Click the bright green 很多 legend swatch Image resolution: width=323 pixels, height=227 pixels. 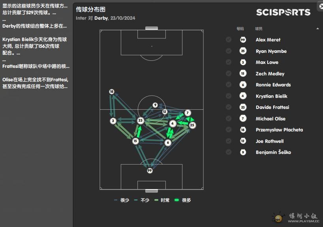[x=176, y=200]
